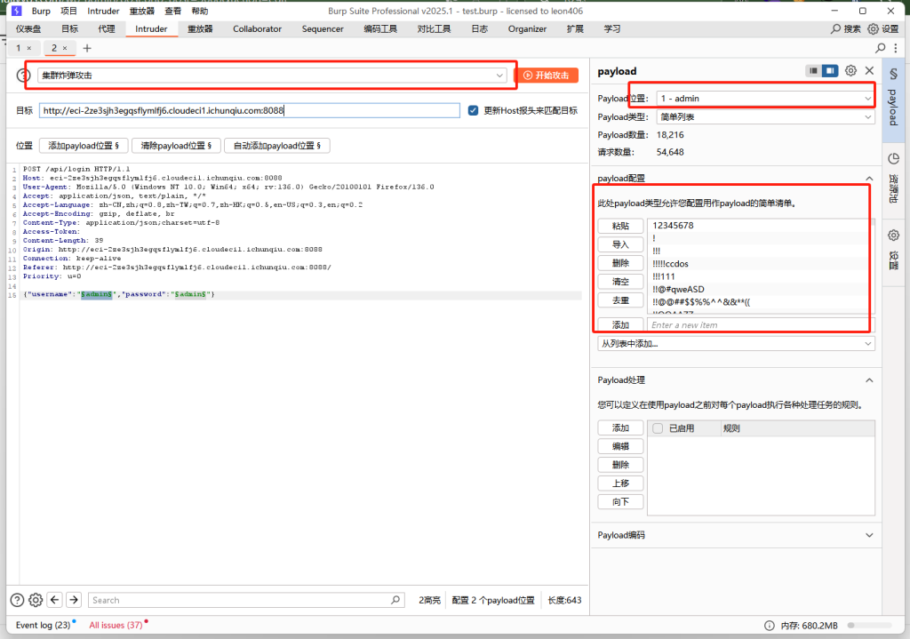
Task: Close the payload side panel
Action: [869, 70]
